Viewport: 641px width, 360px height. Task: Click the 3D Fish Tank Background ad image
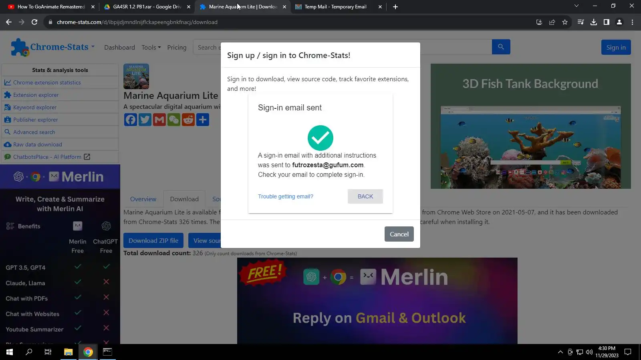[x=530, y=126]
